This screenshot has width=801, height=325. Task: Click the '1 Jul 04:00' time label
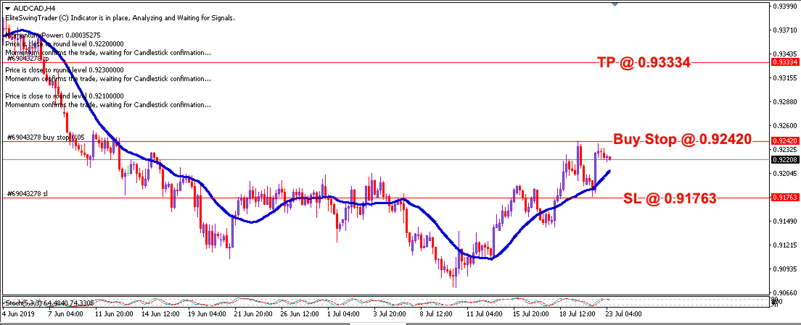coord(343,314)
